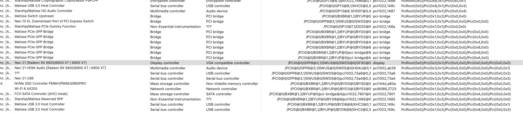This screenshot has width=523, height=113.
Task: Select the Navi 21 Radeon RX 6800 row
Action: 50,63
